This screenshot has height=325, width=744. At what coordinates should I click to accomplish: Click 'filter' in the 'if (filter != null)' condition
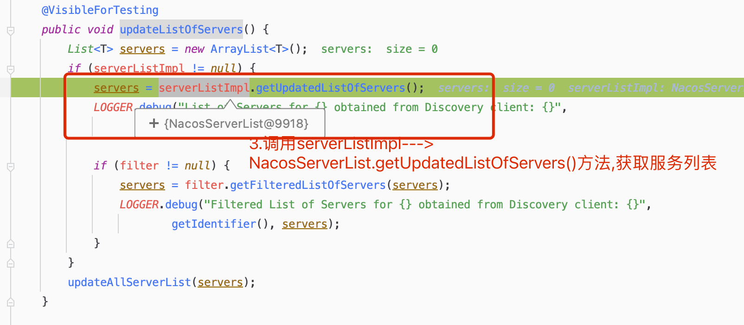click(x=139, y=166)
